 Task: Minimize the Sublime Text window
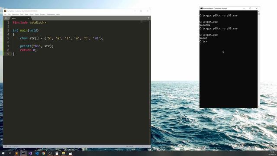135,11
